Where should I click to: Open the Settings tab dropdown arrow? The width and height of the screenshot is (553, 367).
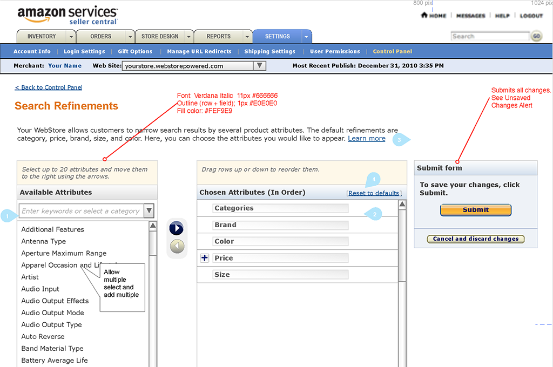pyautogui.click(x=307, y=37)
